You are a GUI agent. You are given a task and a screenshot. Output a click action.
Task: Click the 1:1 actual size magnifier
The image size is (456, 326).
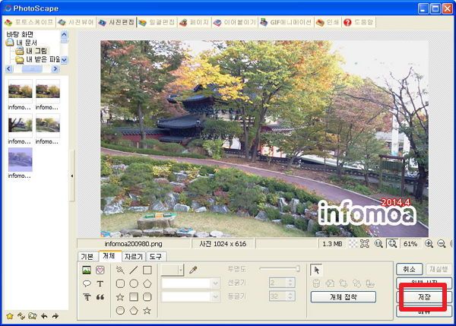[x=378, y=244]
